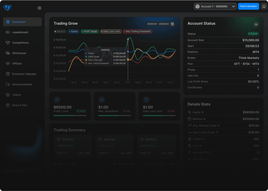Open the Withdrawal menu item
Image resolution: width=268 pixels, height=191 pixels.
[x=19, y=53]
